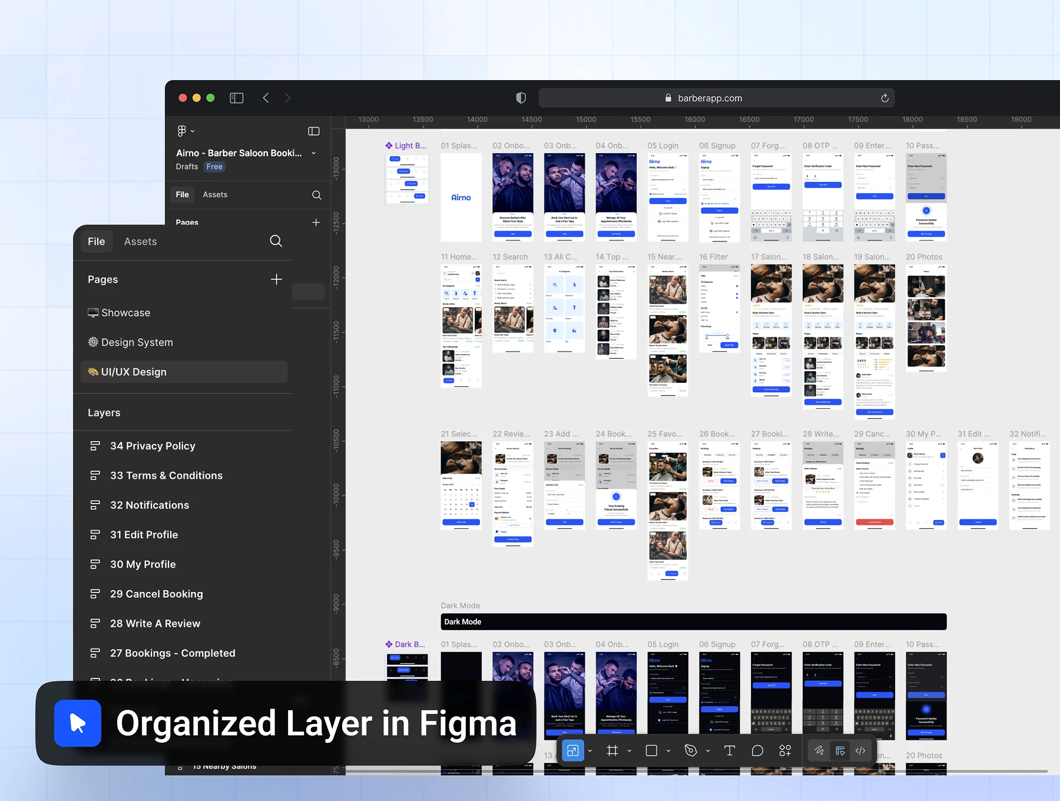The width and height of the screenshot is (1060, 801).
Task: Select the Frame tool
Action: [612, 750]
